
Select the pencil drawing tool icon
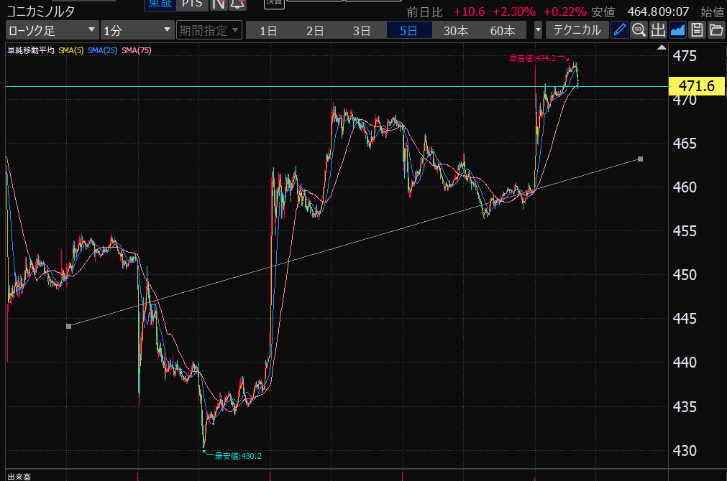(x=619, y=30)
